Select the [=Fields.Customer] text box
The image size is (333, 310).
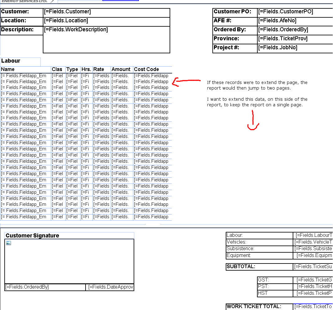click(x=106, y=12)
